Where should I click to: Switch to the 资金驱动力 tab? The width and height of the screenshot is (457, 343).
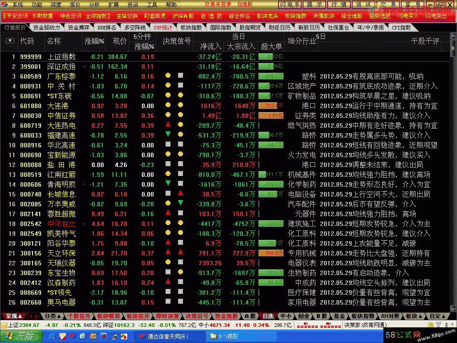pyautogui.click(x=46, y=27)
